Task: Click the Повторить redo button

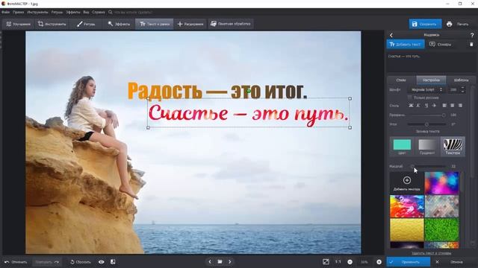Action: pyautogui.click(x=47, y=262)
